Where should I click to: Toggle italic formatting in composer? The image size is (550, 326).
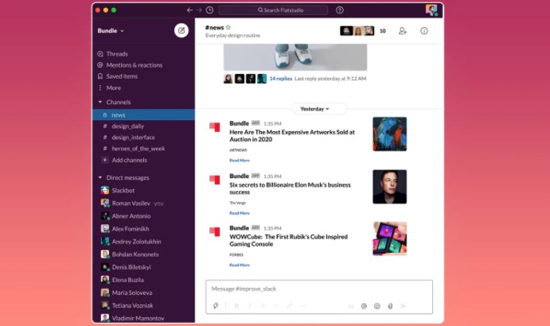click(249, 305)
